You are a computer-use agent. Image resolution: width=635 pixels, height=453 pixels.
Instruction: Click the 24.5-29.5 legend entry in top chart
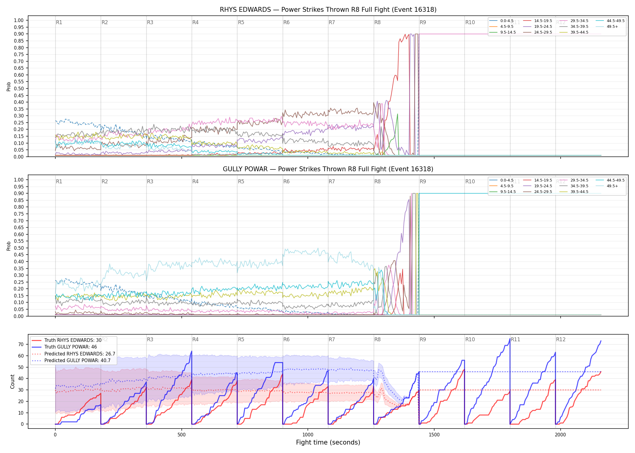click(538, 32)
